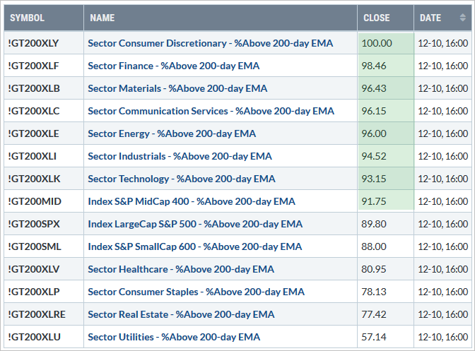Screen dimensions: 475x351
Task: Select symbol !GT200XLF
Action: coord(33,66)
